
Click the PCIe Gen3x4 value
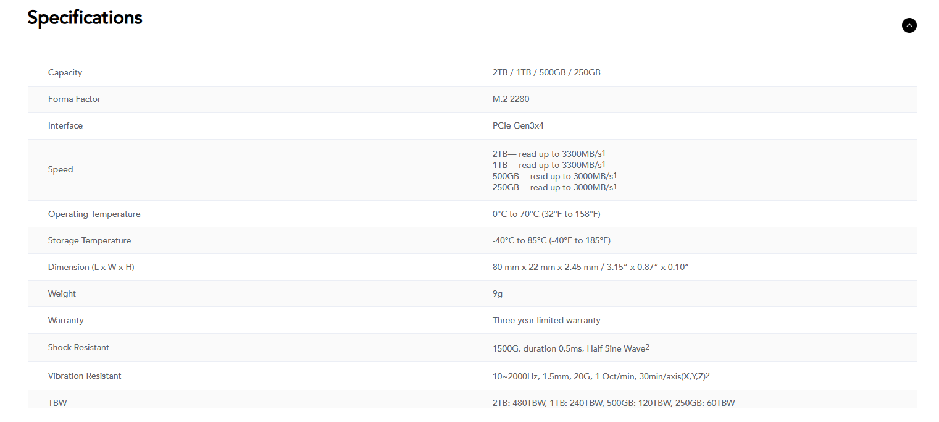pyautogui.click(x=517, y=125)
